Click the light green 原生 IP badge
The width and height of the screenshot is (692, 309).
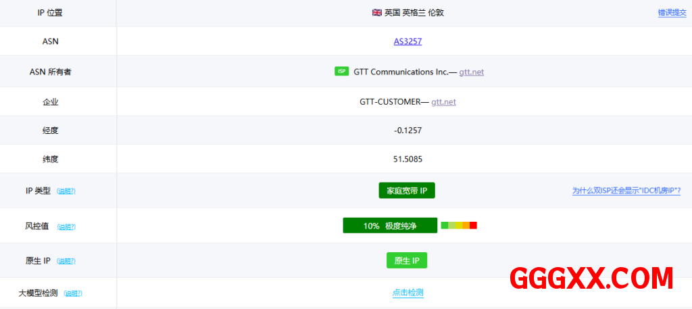pyautogui.click(x=407, y=260)
